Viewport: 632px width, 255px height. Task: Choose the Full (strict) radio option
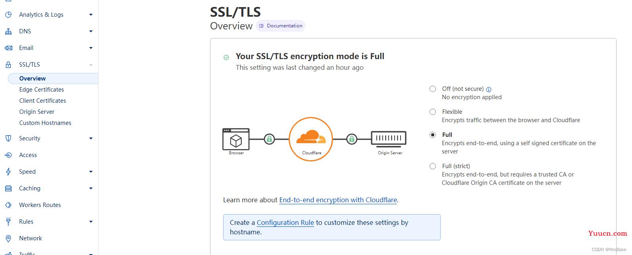pos(433,166)
